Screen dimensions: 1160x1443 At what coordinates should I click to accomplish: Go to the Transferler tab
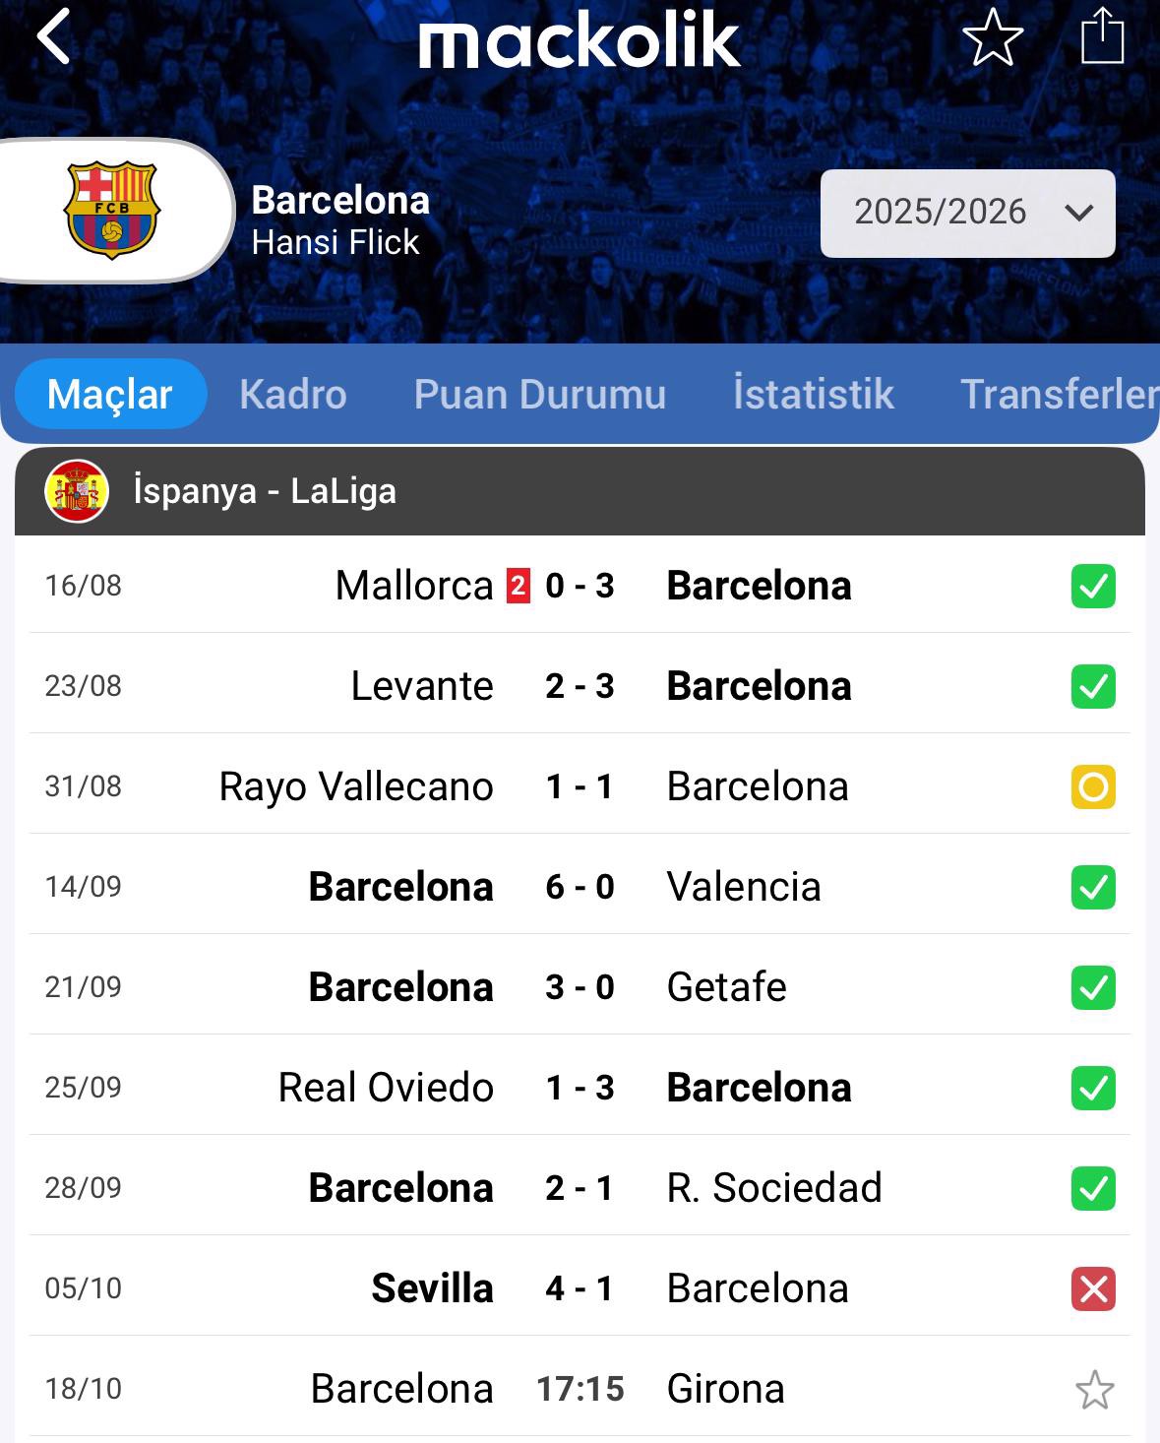tap(1058, 395)
